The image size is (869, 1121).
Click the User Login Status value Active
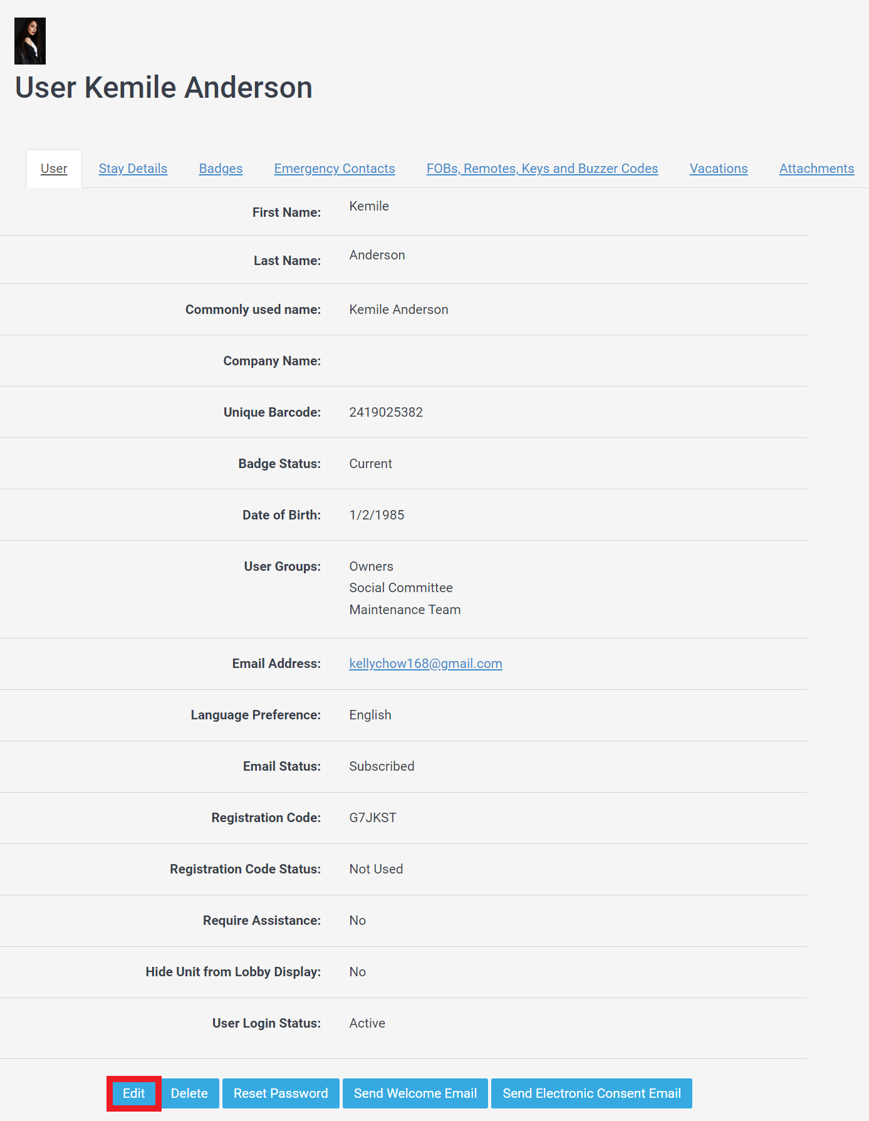pos(367,1023)
